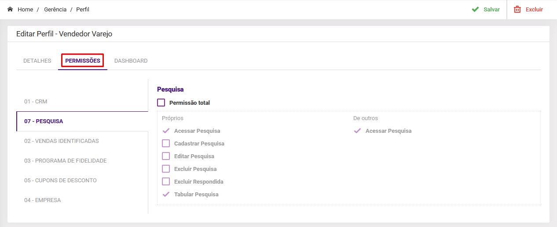Screen dimensions: 557x227
Task: Select 03 - Programa de Fidelidade
Action: (x=66, y=161)
